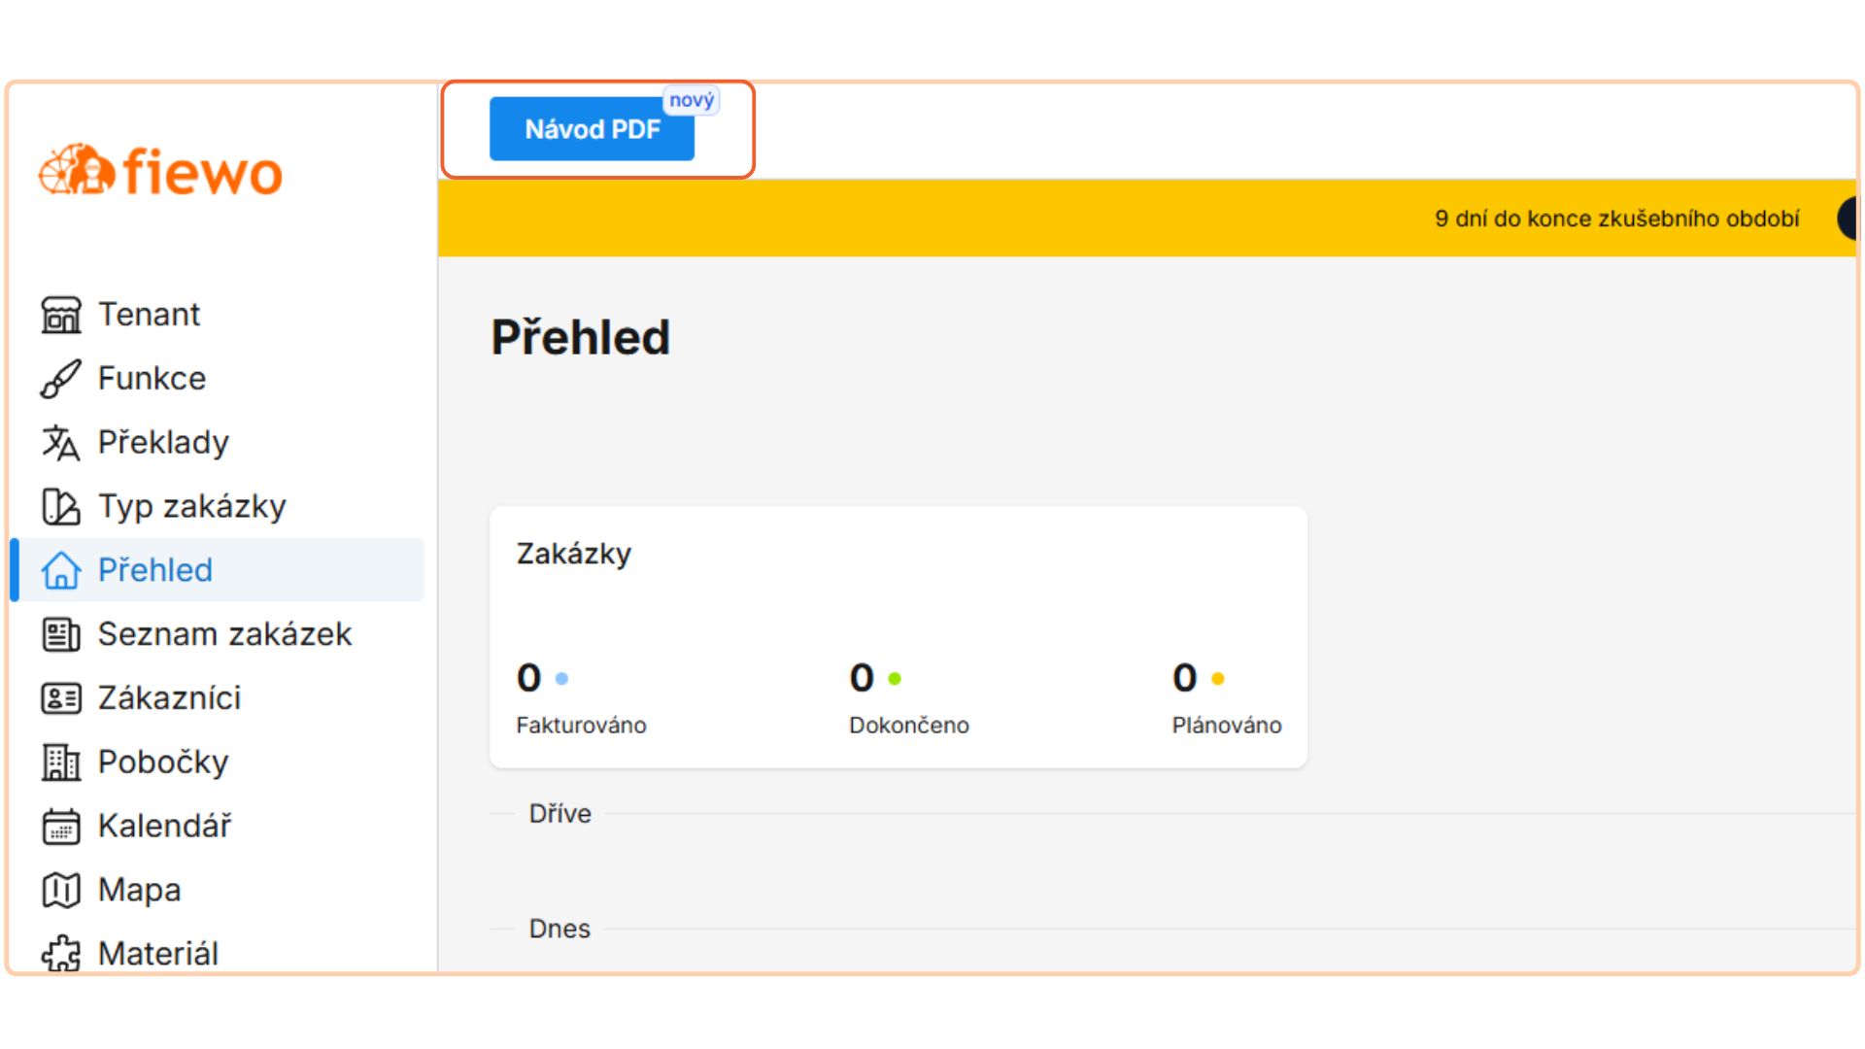Click the Přehled home icon
Image resolution: width=1865 pixels, height=1049 pixels.
61,570
